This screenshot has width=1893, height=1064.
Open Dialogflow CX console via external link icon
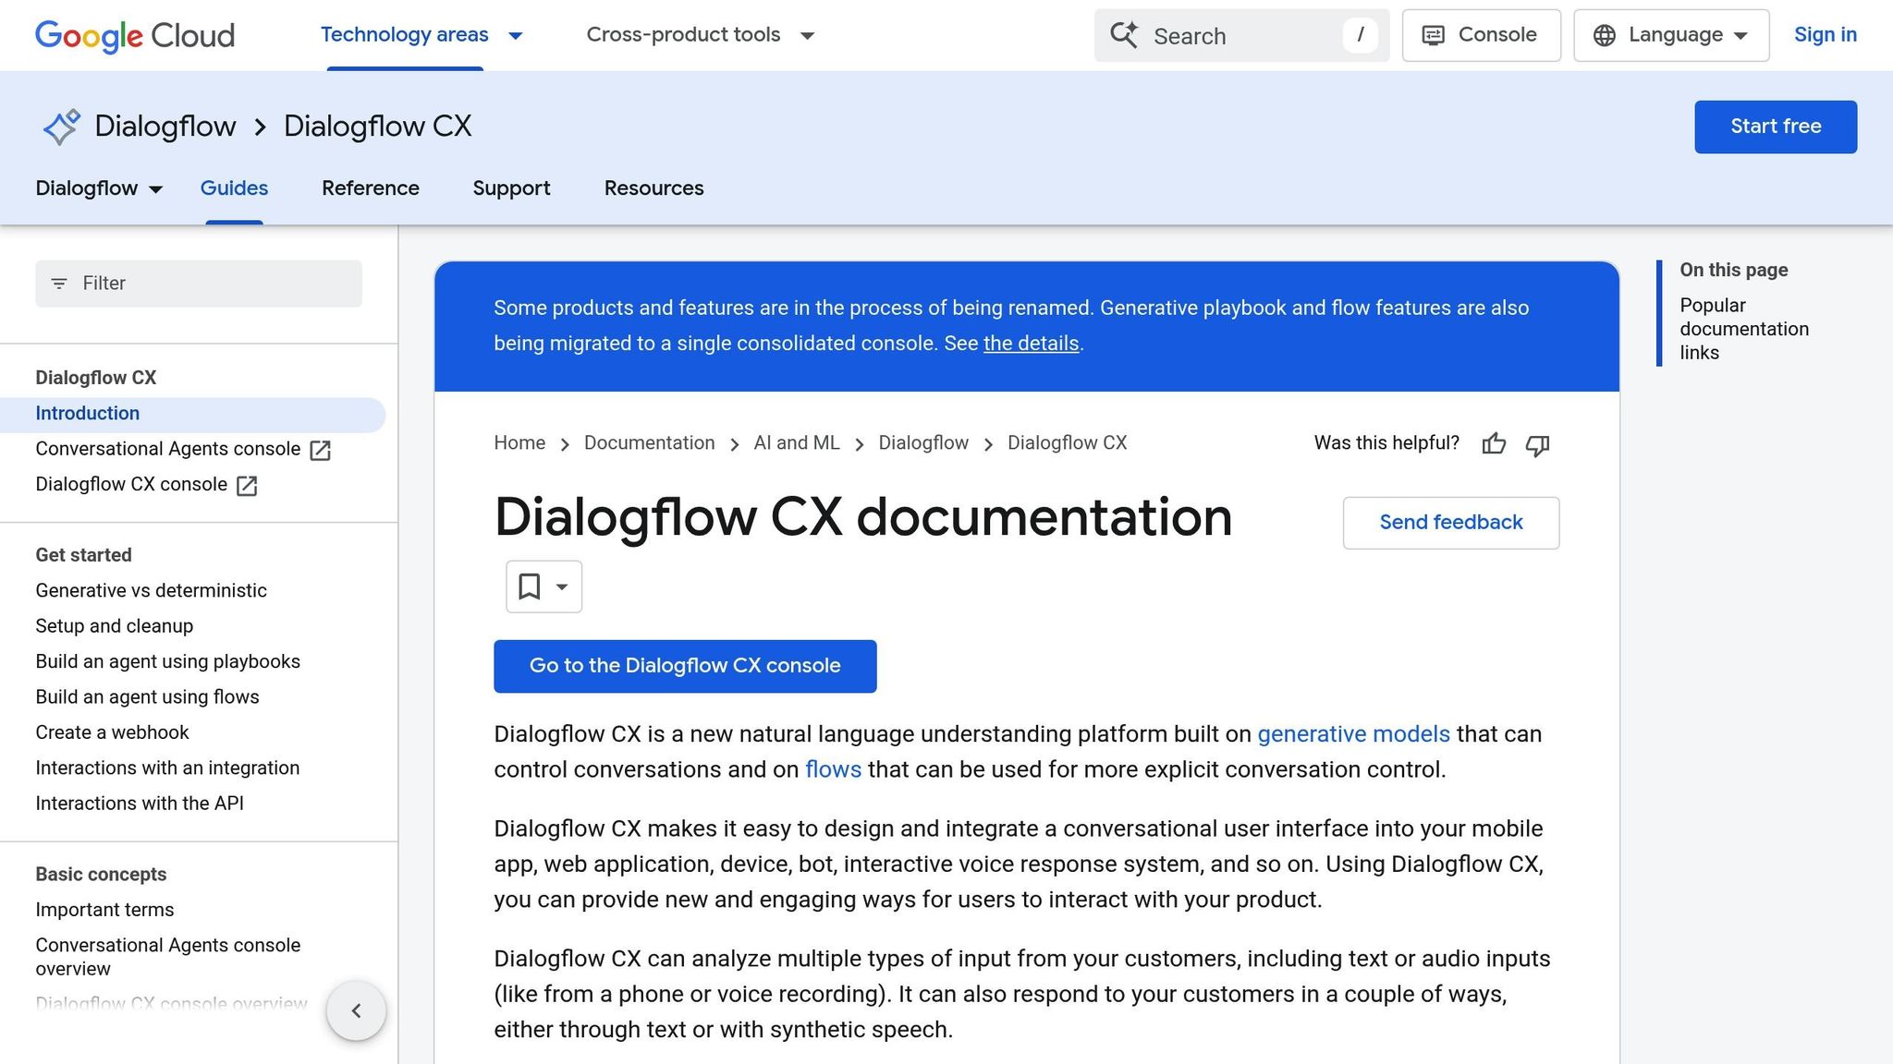[x=246, y=485]
